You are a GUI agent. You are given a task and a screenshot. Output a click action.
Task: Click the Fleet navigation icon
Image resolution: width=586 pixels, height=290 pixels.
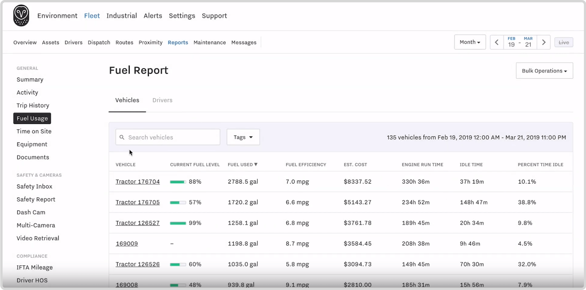92,16
